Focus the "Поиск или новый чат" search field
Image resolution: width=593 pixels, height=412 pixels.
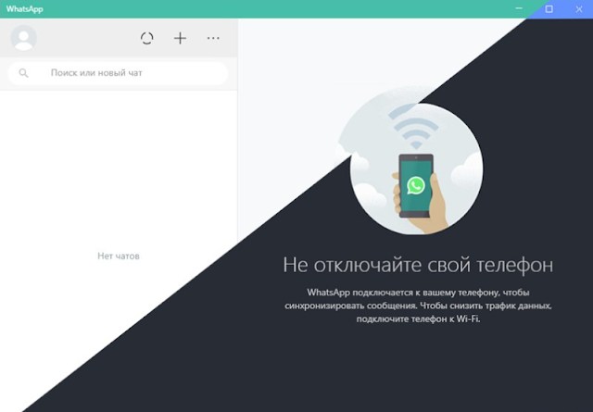coord(118,73)
